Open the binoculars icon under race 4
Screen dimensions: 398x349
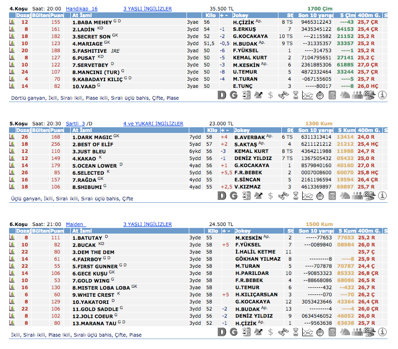click(x=283, y=95)
